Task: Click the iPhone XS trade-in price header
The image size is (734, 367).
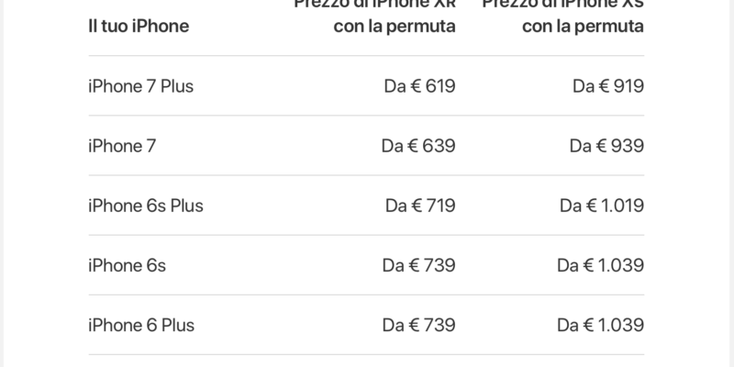Action: pos(562,16)
